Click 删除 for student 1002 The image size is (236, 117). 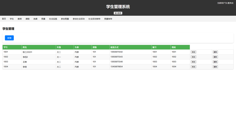(x=215, y=57)
